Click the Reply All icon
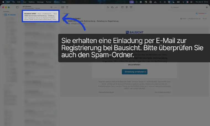Screen dimensions: 210x126 tap(112, 7)
